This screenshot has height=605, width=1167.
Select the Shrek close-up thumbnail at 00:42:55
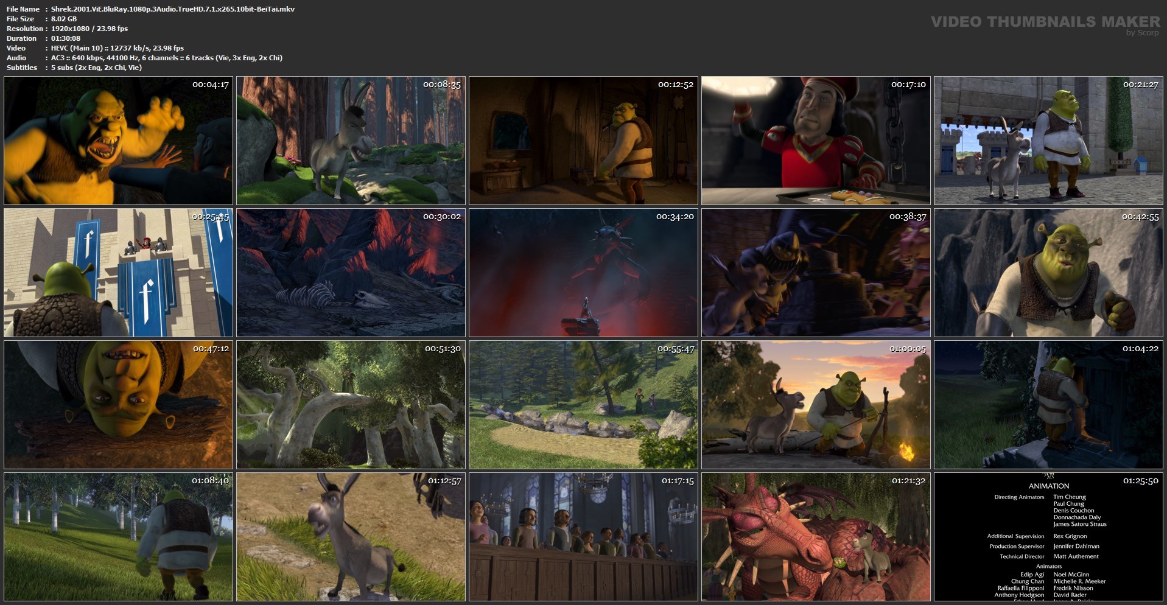pos(1049,273)
